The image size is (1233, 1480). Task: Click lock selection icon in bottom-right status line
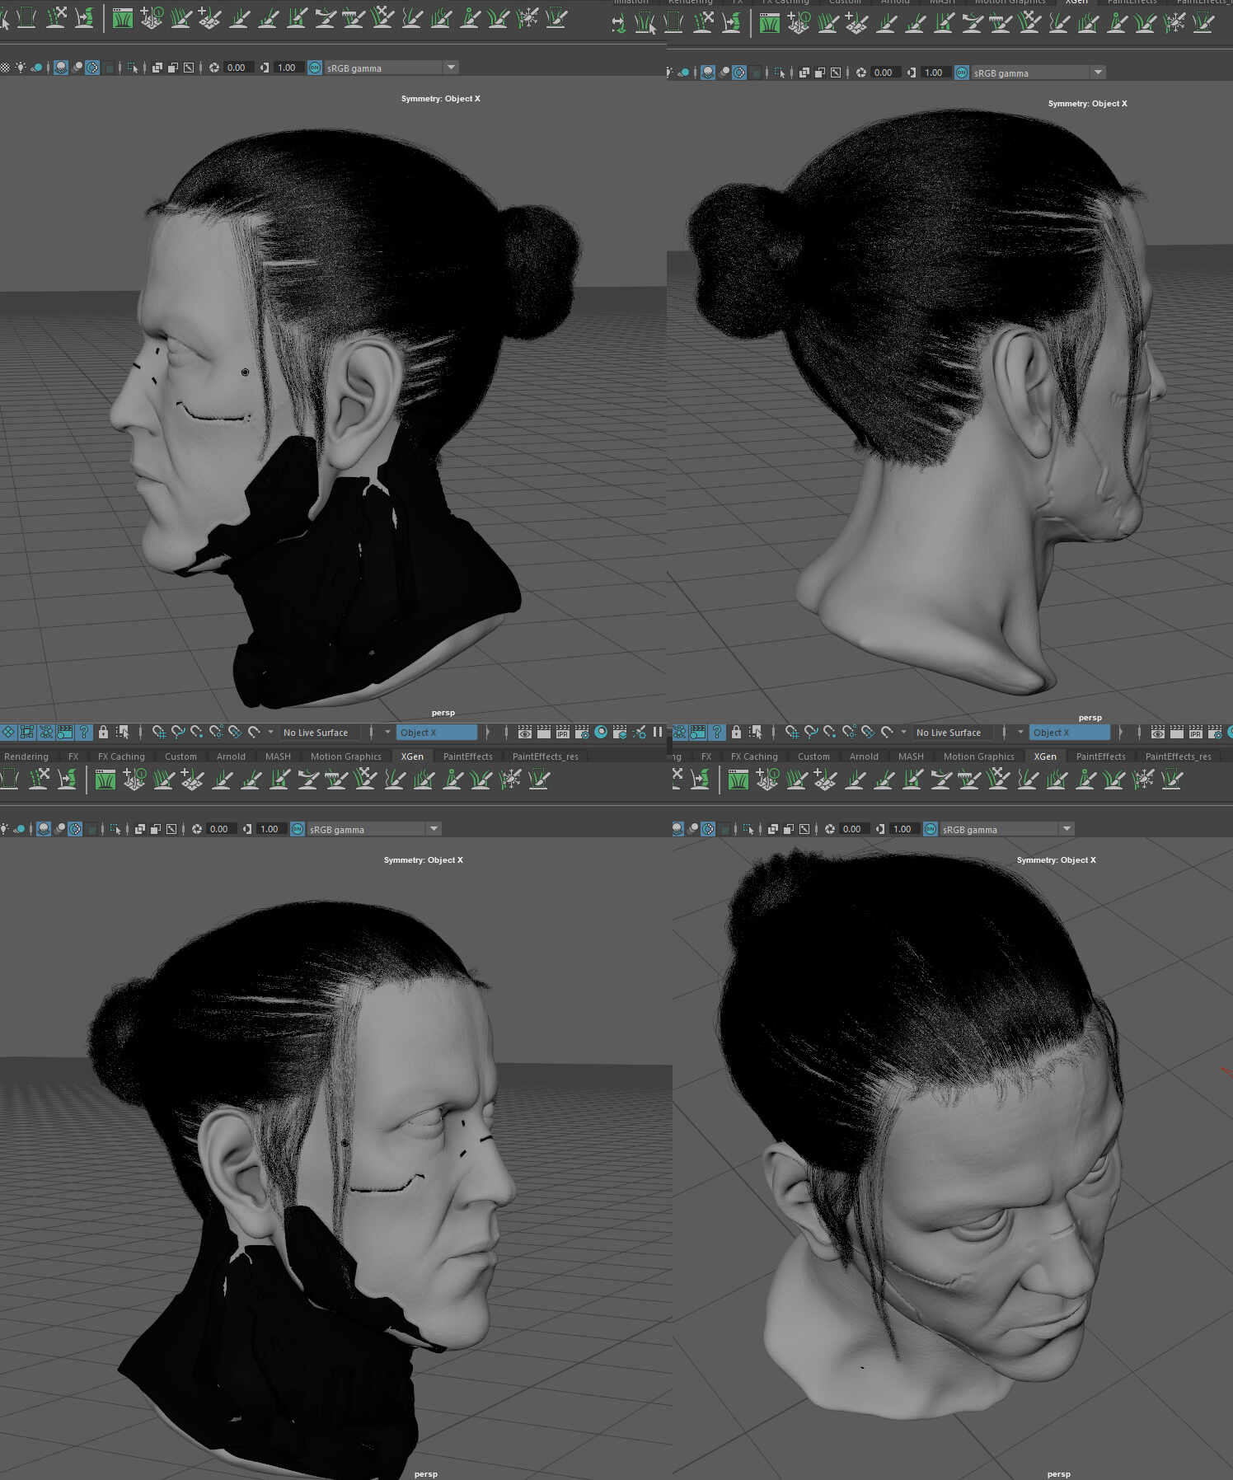[x=736, y=732]
